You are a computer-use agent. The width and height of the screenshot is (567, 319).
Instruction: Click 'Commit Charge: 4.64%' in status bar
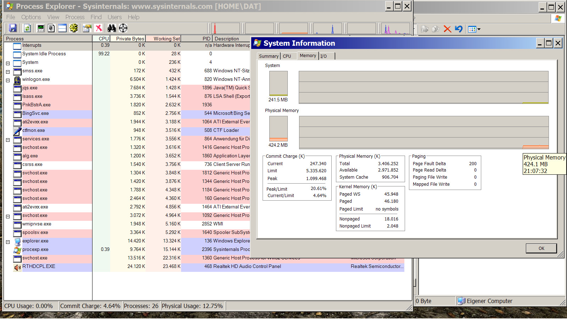pos(90,306)
